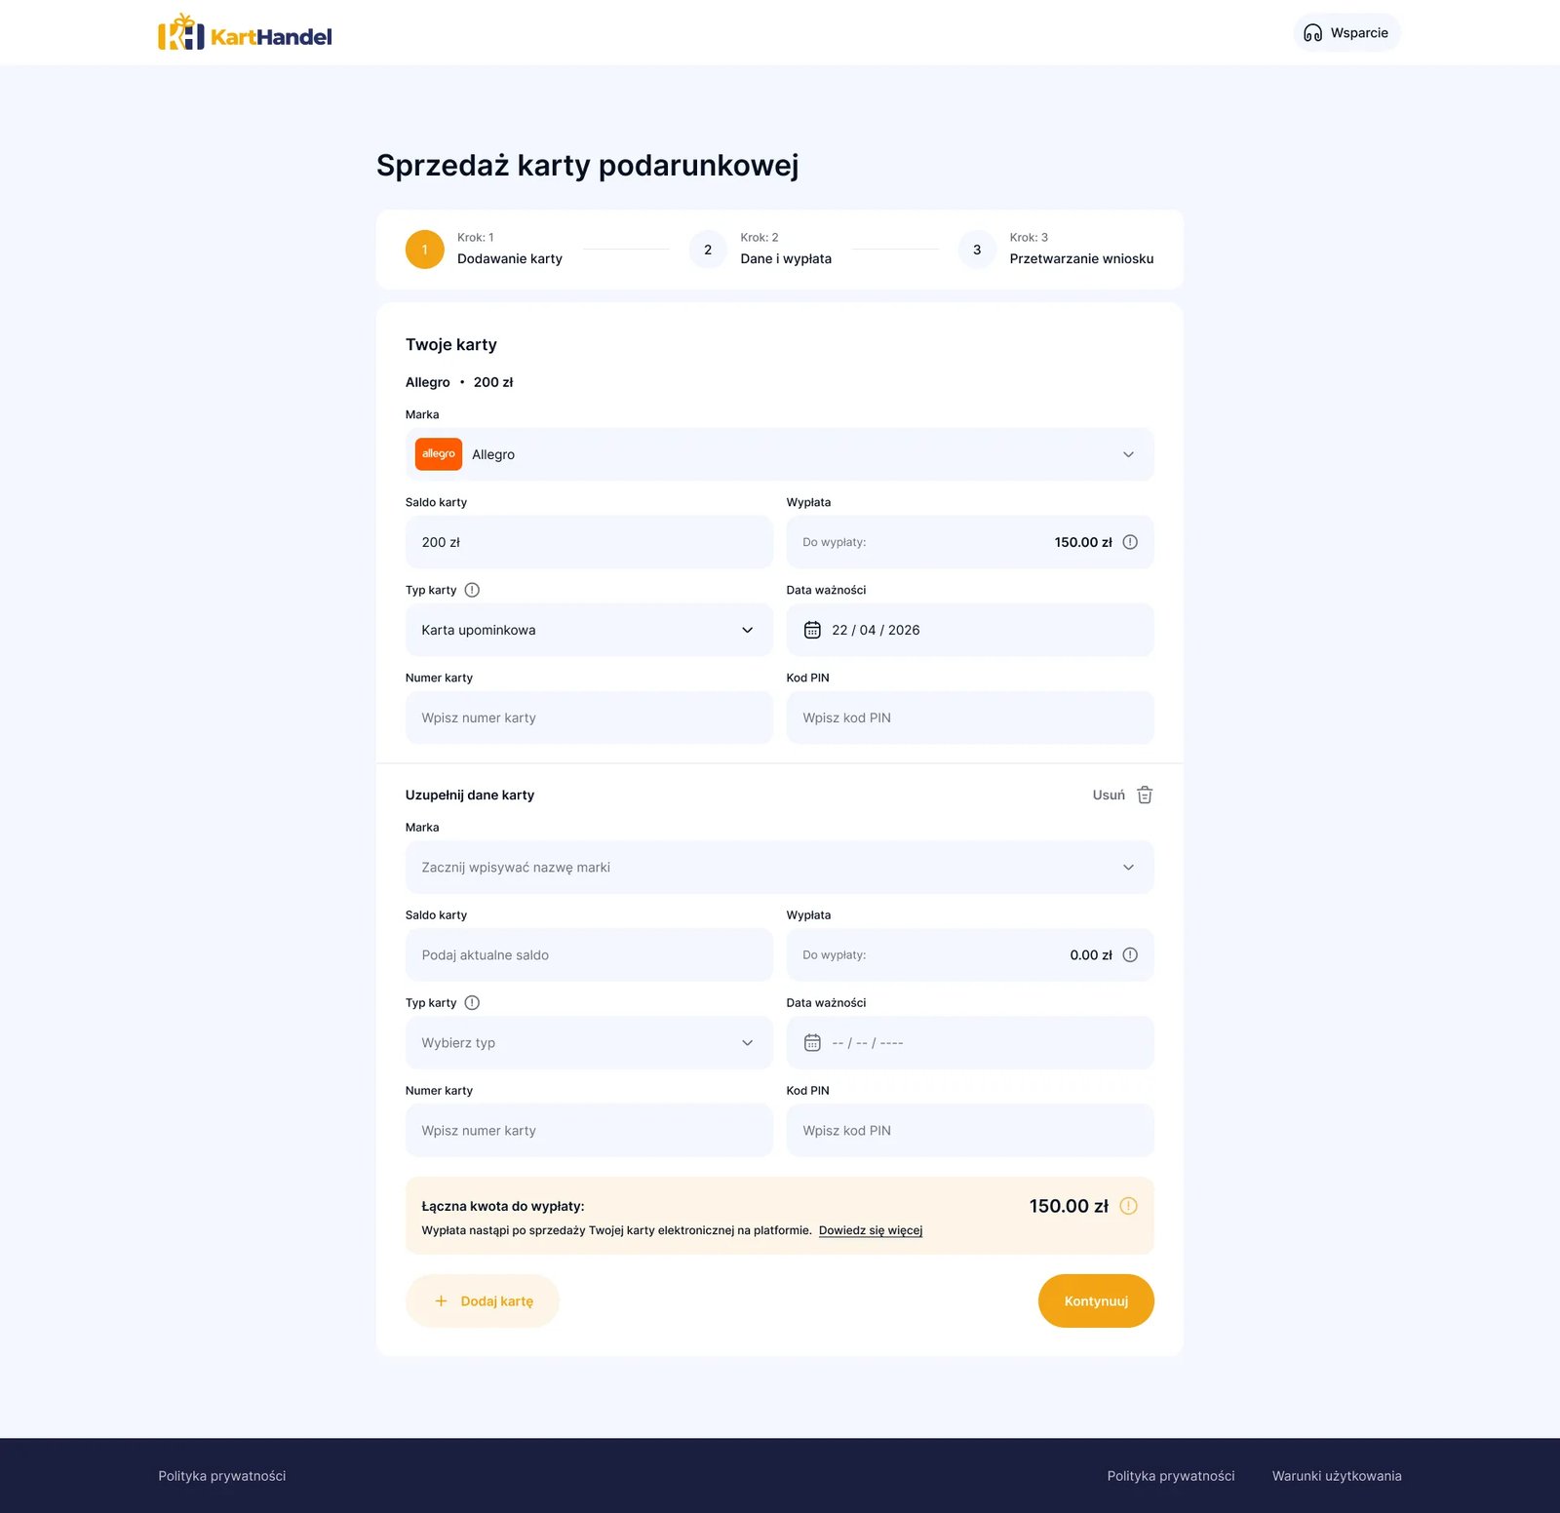1560x1513 pixels.
Task: Click headset icon in Wsparcie button
Action: [1313, 33]
